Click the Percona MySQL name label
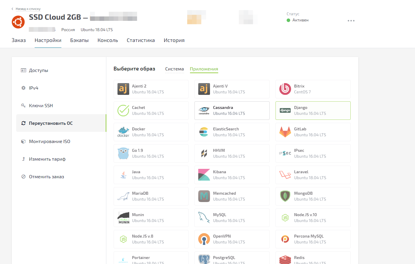 pyautogui.click(x=309, y=236)
